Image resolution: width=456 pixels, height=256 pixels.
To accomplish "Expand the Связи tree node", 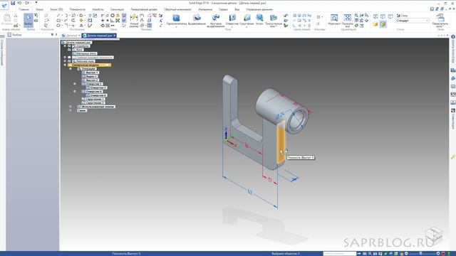I will click(x=71, y=110).
